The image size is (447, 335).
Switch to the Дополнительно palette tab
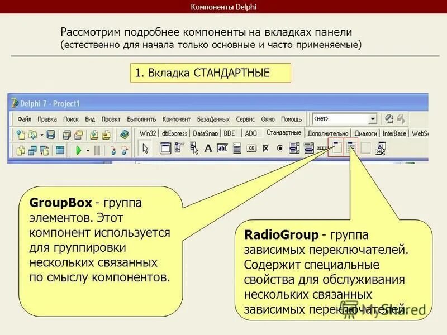click(329, 133)
